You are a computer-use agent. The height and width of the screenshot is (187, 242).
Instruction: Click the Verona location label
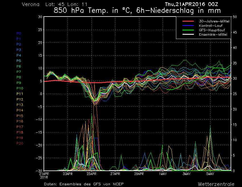[x=31, y=4]
